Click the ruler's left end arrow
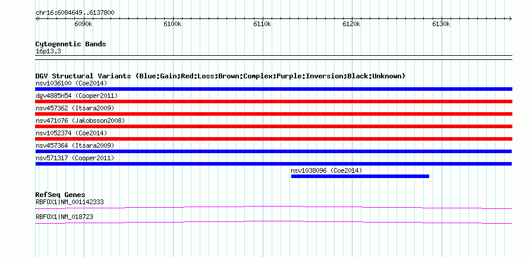This screenshot has width=529, height=257. point(37,18)
